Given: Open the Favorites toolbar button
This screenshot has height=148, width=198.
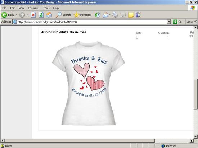Looking at the screenshot, I should [82, 15].
